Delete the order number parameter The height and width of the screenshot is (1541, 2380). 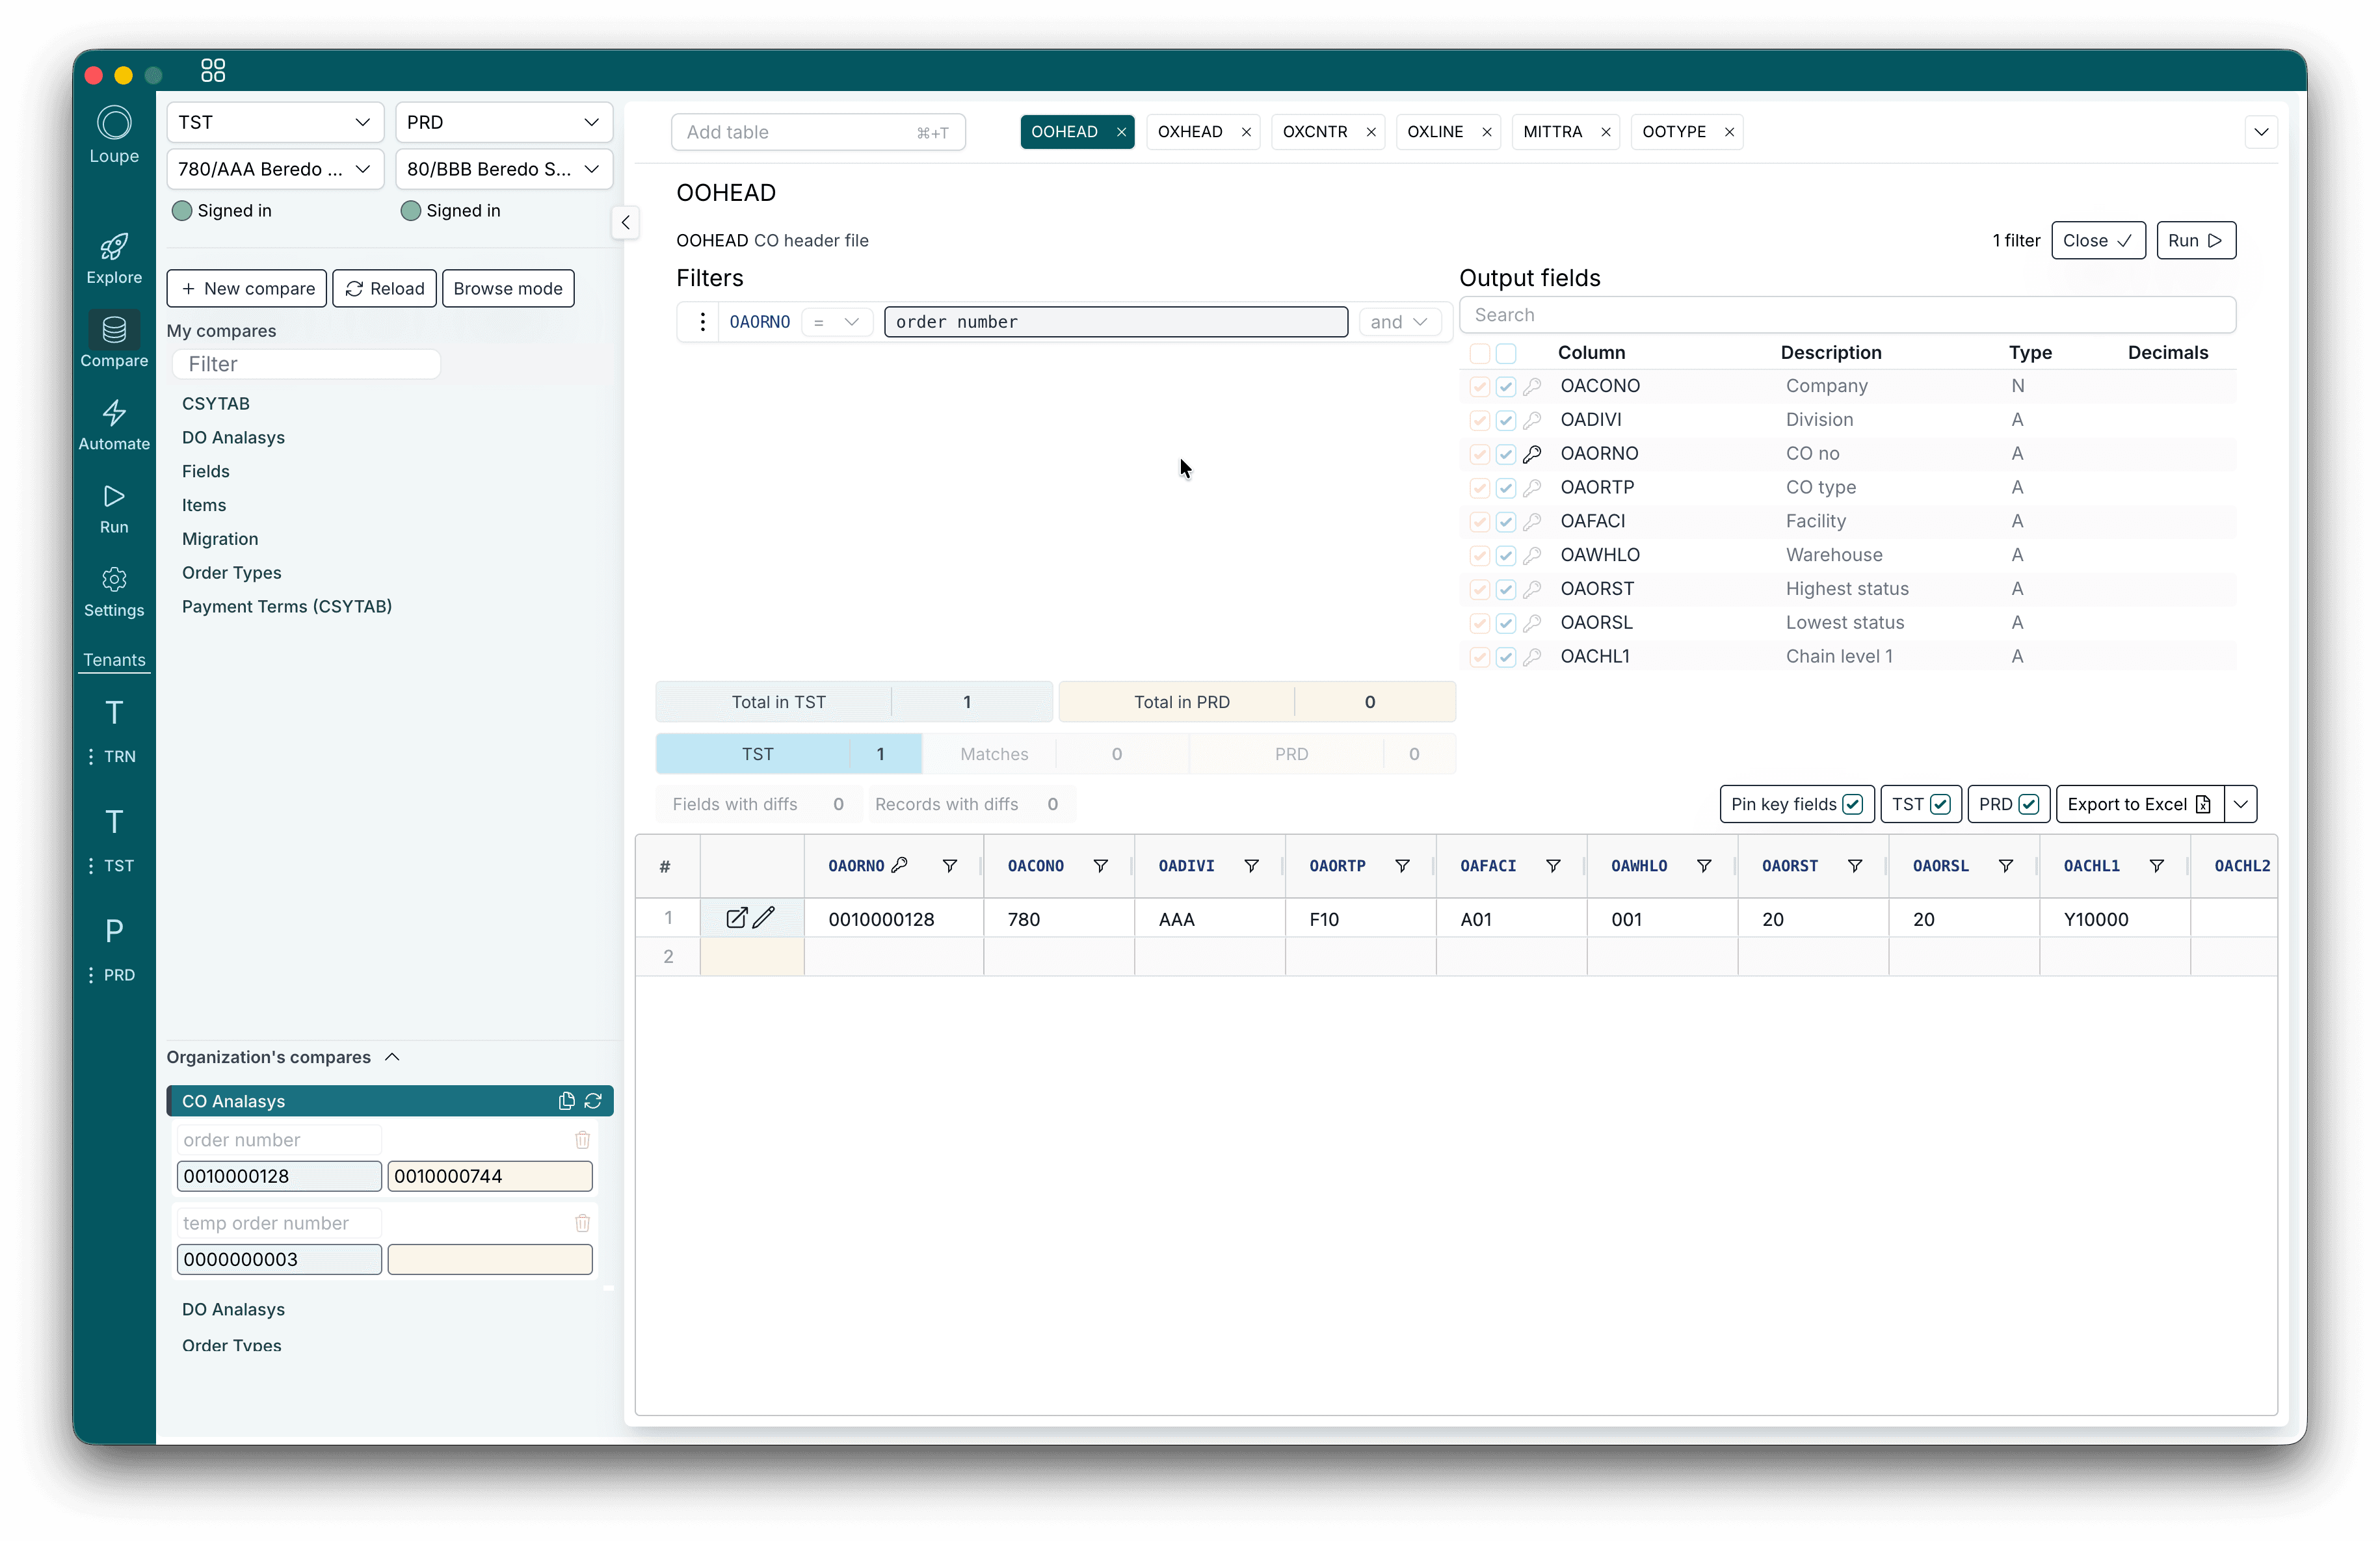(582, 1140)
